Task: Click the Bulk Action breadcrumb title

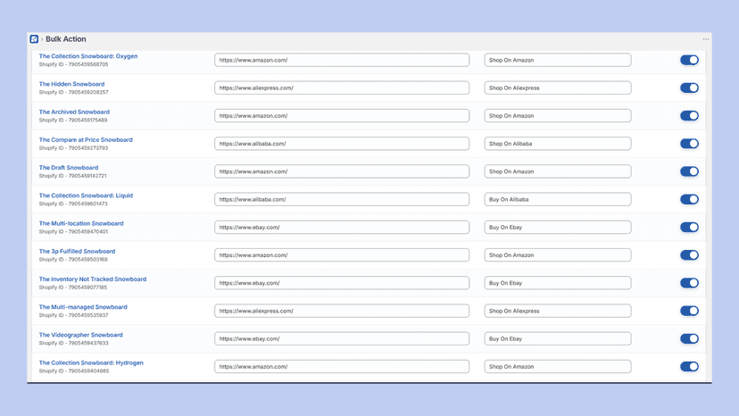Action: point(65,39)
